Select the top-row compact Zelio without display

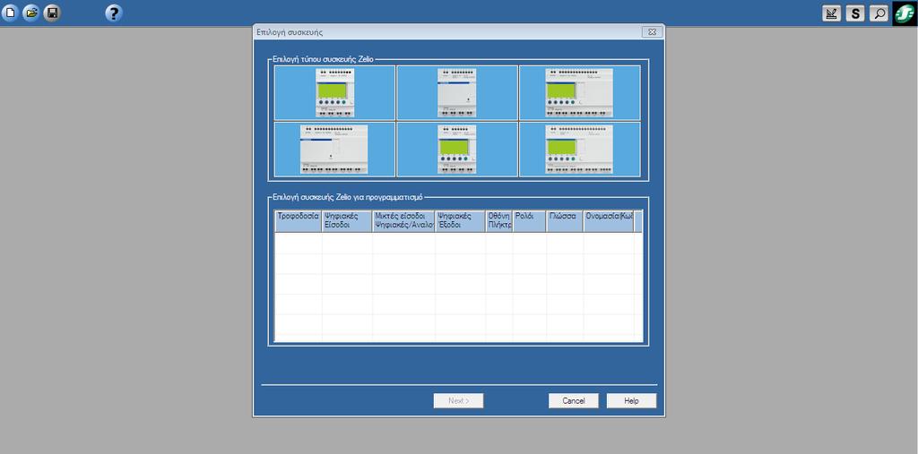[457, 92]
